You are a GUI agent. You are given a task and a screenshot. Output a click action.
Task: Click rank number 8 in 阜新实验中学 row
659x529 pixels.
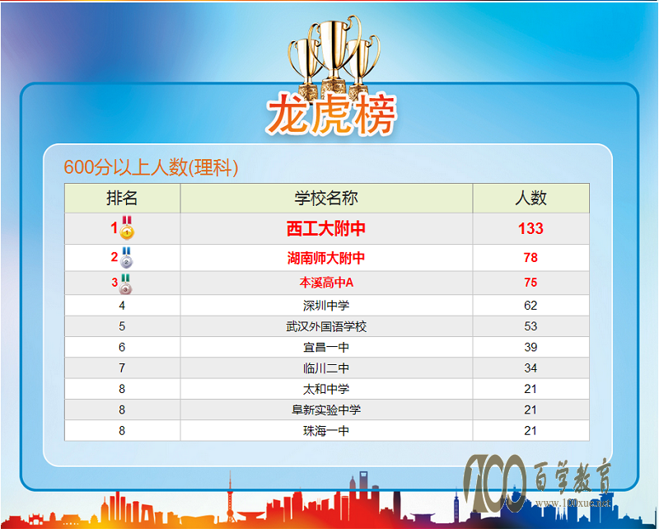122,410
